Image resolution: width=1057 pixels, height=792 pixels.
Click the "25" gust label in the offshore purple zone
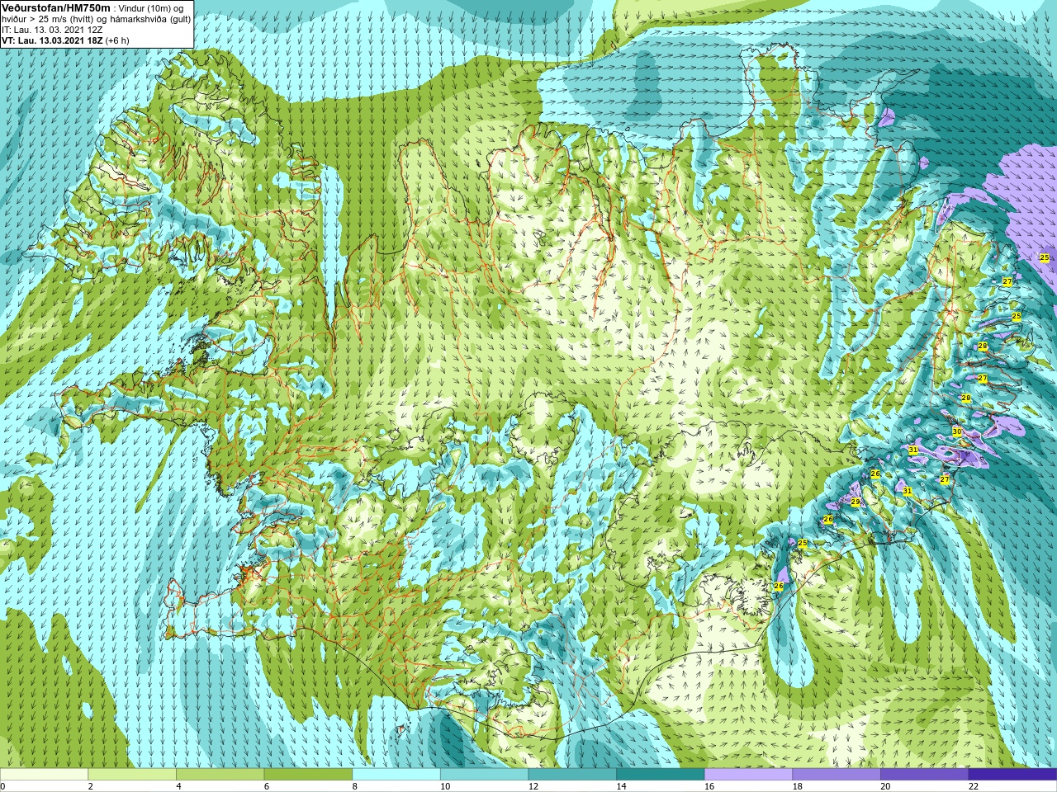(x=1045, y=257)
